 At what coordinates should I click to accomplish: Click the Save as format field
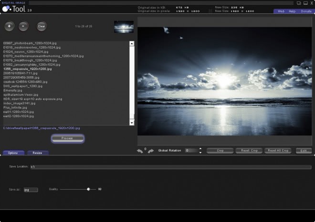point(31,190)
